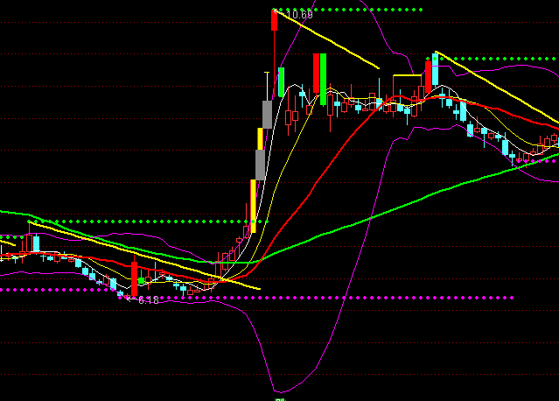Image resolution: width=559 pixels, height=401 pixels.
Task: Select the tall cyan candle at the far left
Action: coord(35,243)
